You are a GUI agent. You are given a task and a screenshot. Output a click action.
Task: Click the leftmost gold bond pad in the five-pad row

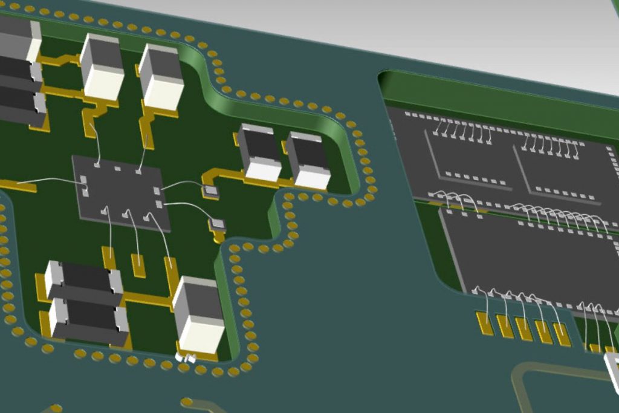(485, 324)
